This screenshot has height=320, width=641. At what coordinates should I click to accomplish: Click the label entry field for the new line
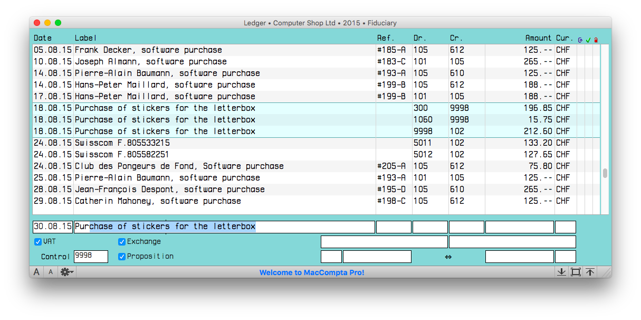coord(224,227)
